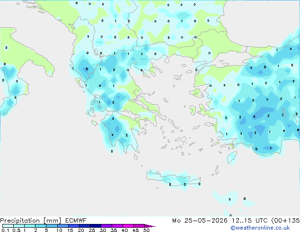Viewport: 300px width, 232px height.
Task: Click the 5–10 mm legend color swatch
Action: click(x=52, y=226)
